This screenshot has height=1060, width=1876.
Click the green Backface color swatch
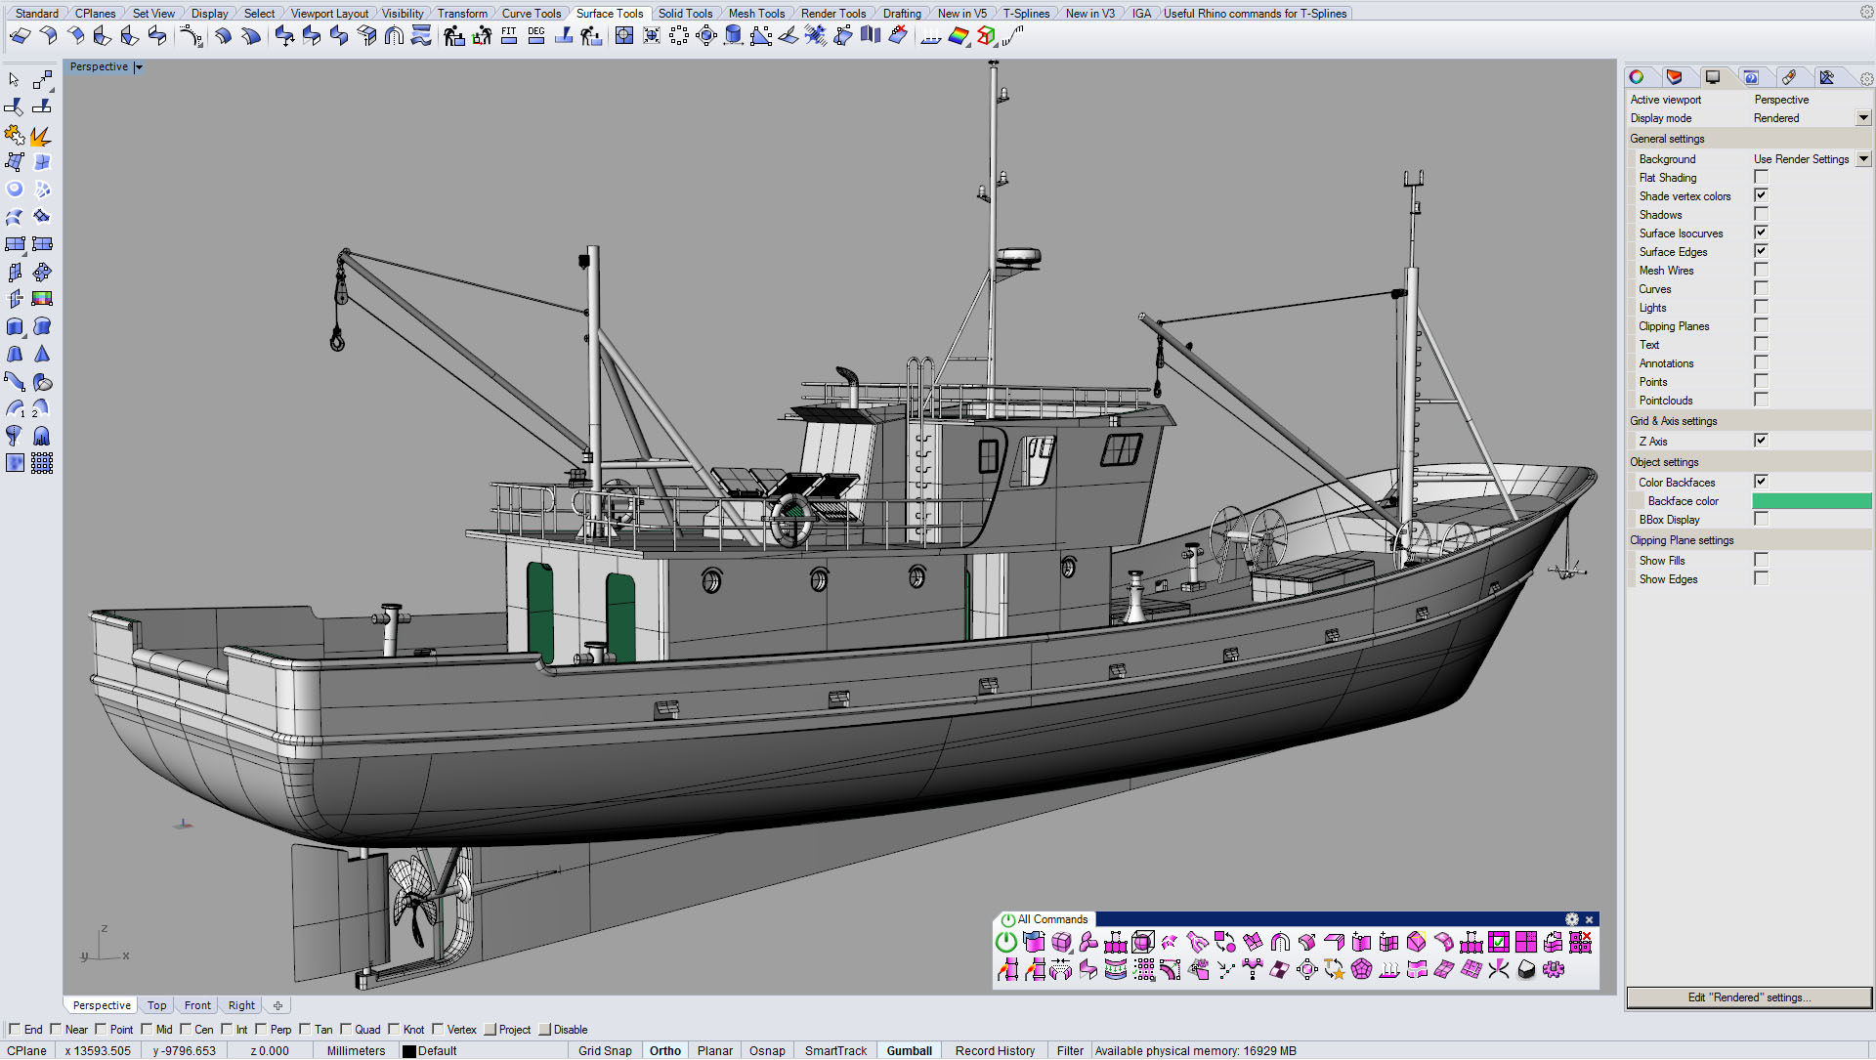pos(1811,501)
